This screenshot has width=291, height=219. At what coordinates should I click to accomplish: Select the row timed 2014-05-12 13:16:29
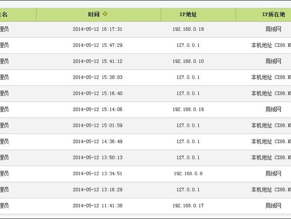click(97, 190)
